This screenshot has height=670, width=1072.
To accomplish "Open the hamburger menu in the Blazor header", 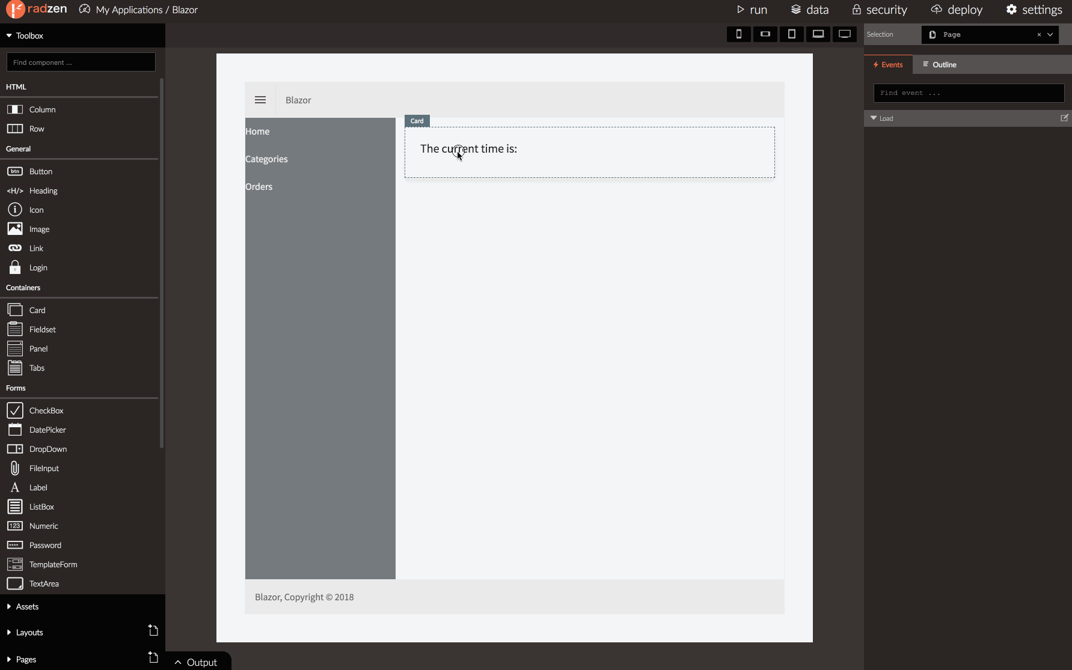I will coord(260,100).
